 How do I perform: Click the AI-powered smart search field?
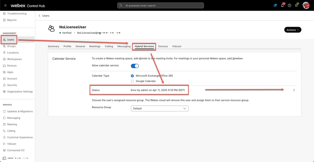click(161, 5)
